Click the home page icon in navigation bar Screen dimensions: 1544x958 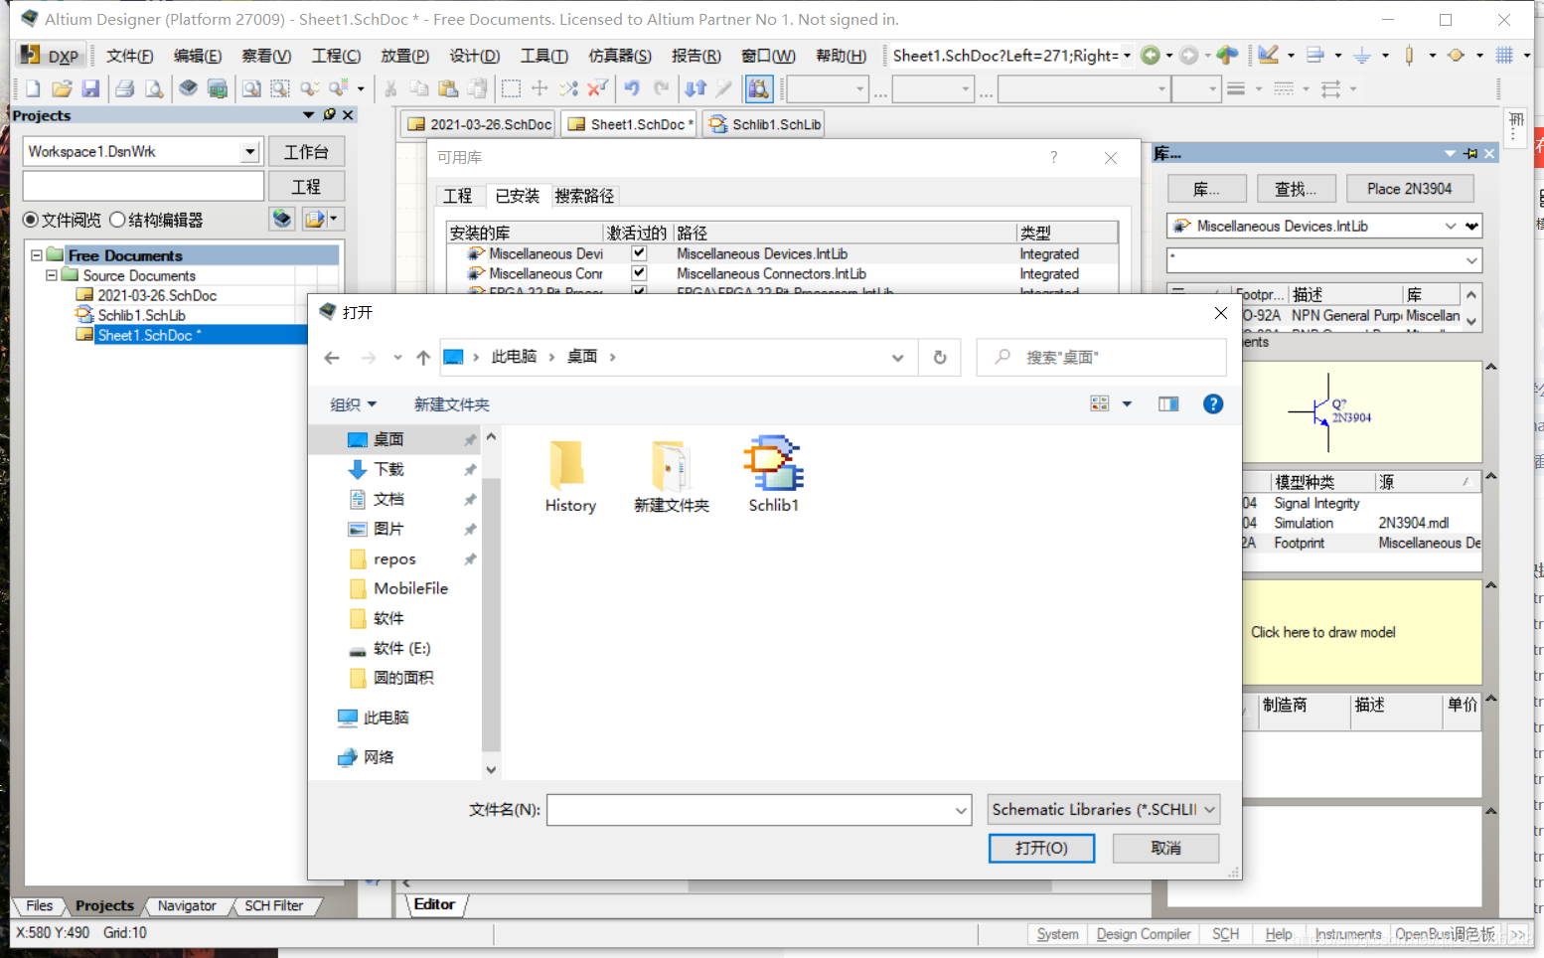click(1228, 56)
